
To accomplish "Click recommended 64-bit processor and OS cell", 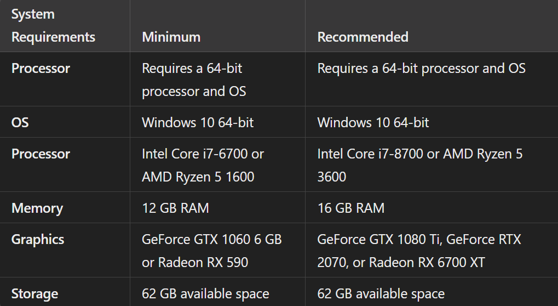I will [421, 69].
